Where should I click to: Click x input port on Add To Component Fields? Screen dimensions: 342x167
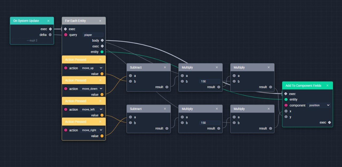[x=286, y=111]
